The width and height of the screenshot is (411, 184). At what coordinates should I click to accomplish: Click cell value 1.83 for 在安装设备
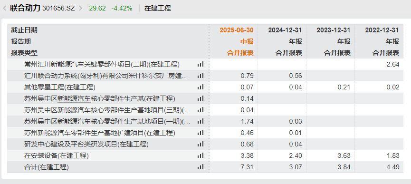(x=392, y=155)
